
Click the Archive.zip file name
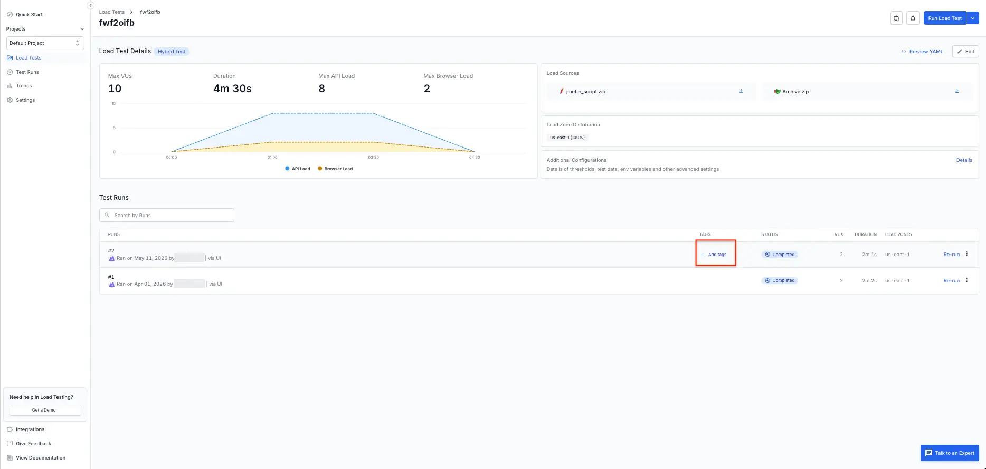pos(795,92)
